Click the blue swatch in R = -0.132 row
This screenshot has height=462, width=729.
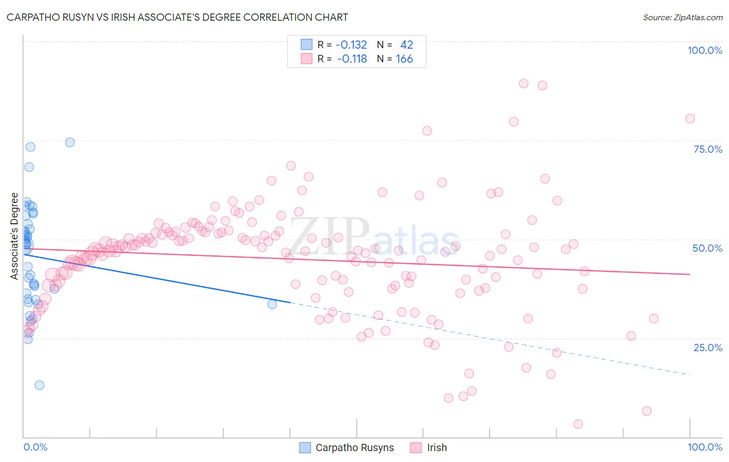[306, 45]
